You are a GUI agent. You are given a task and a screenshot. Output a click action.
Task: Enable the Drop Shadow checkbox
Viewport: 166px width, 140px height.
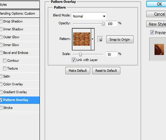[1, 21]
